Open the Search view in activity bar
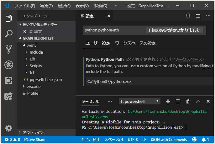 tap(9, 34)
